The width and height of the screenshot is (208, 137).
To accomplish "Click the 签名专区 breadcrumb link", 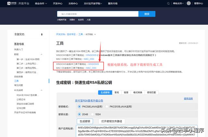I will coord(71,34).
